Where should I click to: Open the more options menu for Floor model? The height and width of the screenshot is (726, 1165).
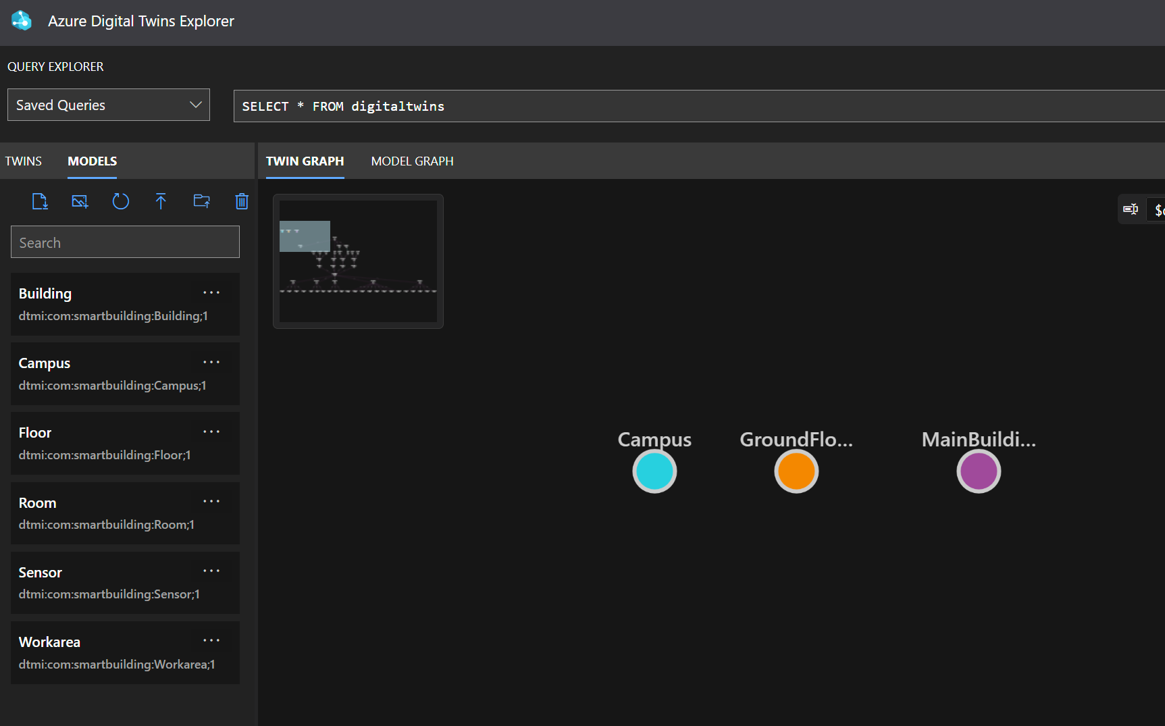click(211, 432)
